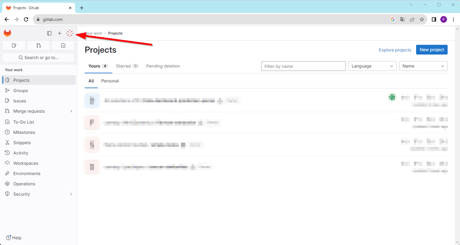Open the Language filter dropdown

pyautogui.click(x=372, y=66)
